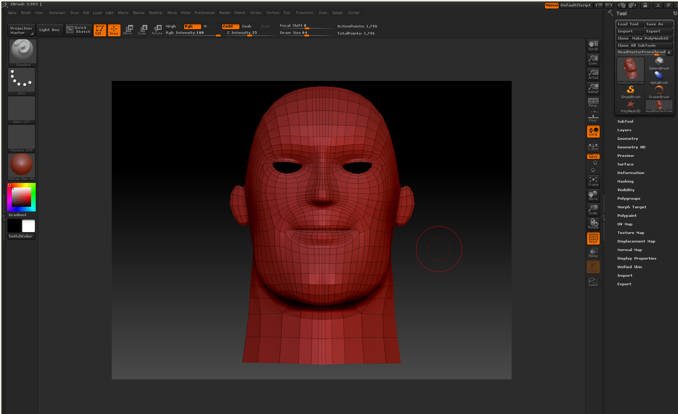Select the Rotate transform tool in top toolbar

tap(157, 30)
